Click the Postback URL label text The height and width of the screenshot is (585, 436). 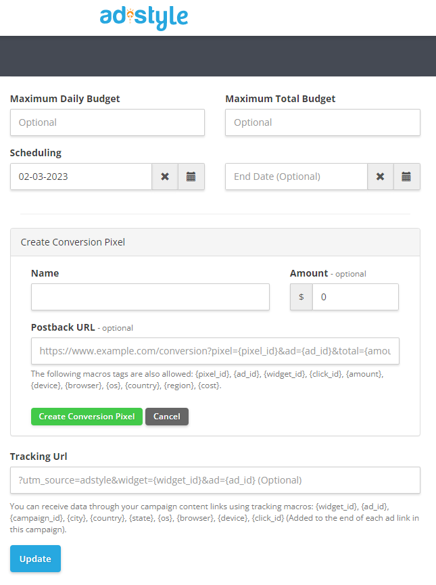point(63,327)
